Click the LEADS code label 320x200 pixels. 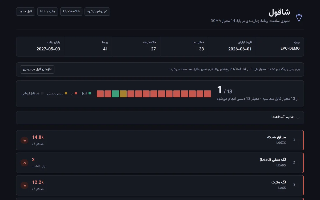(281, 165)
